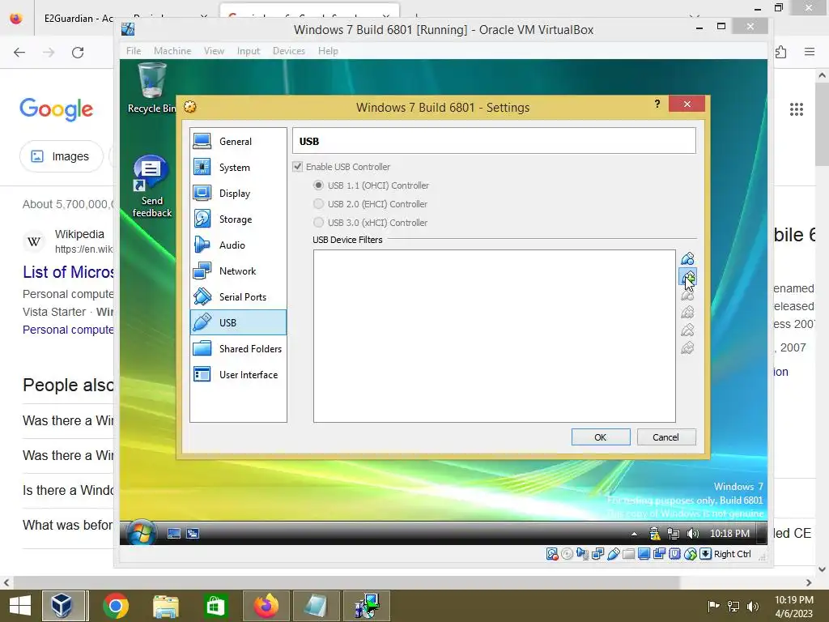
Task: Open the View menu in VirtualBox
Action: 214,51
